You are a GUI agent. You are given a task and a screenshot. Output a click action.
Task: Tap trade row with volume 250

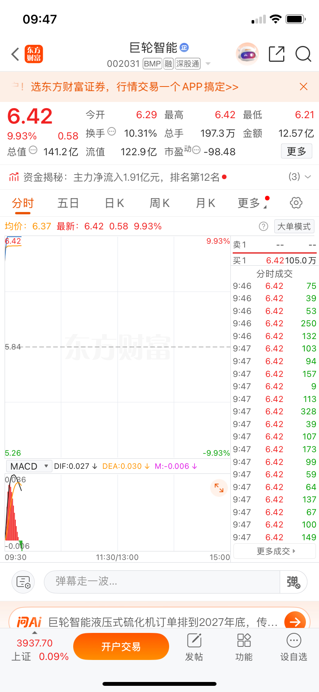[274, 324]
